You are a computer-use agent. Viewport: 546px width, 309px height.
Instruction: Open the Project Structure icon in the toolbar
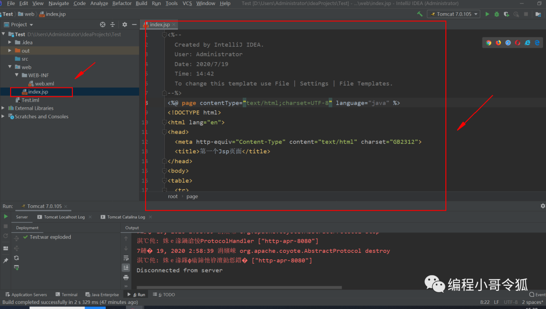[x=538, y=14]
